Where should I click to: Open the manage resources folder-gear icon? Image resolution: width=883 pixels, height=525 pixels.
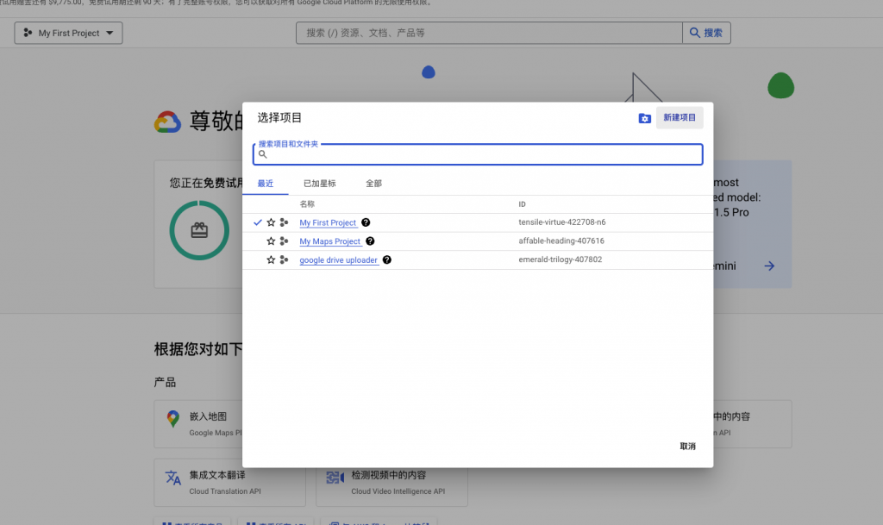click(x=645, y=118)
